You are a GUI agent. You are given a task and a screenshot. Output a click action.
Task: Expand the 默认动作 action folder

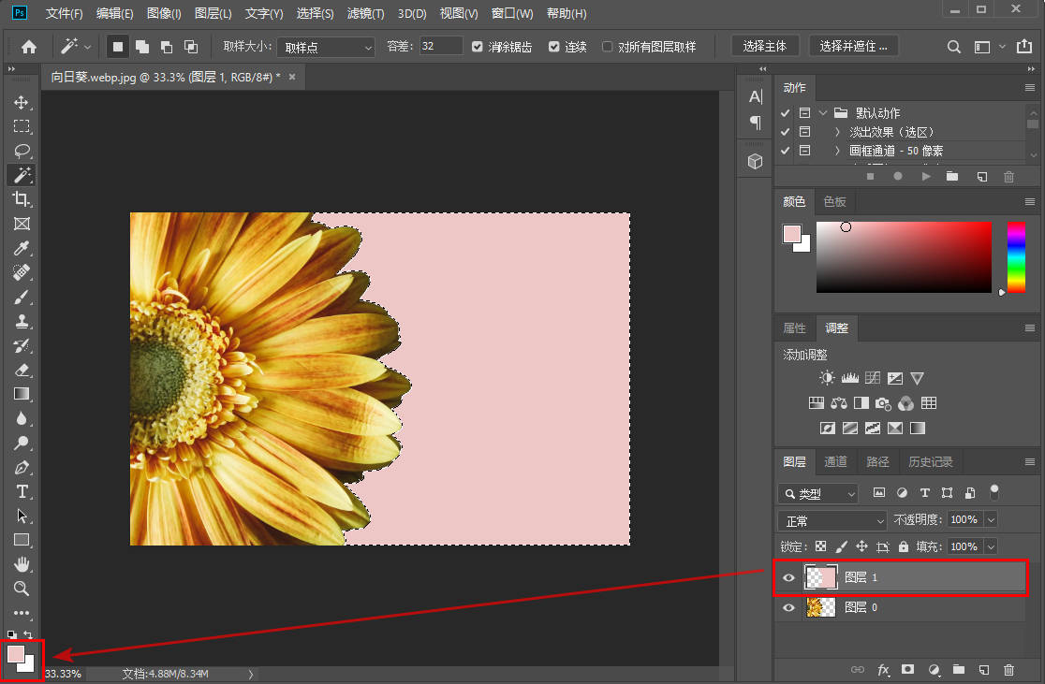pyautogui.click(x=823, y=113)
